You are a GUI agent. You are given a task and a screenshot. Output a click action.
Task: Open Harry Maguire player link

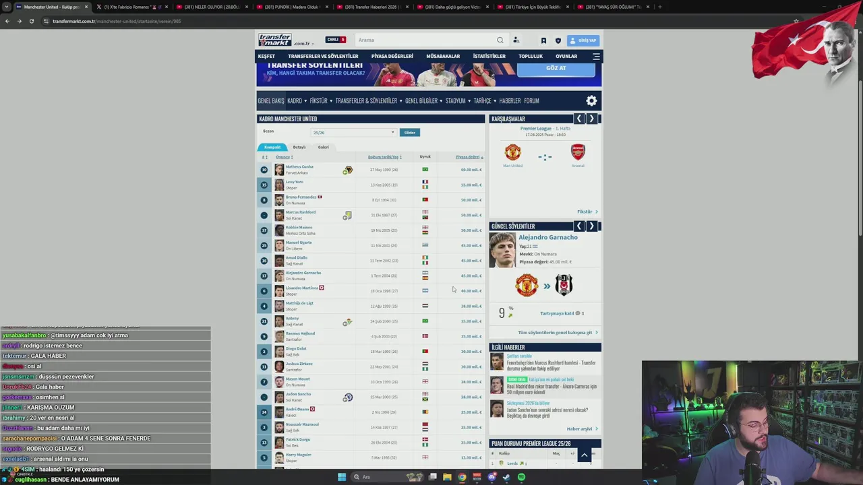click(x=298, y=455)
